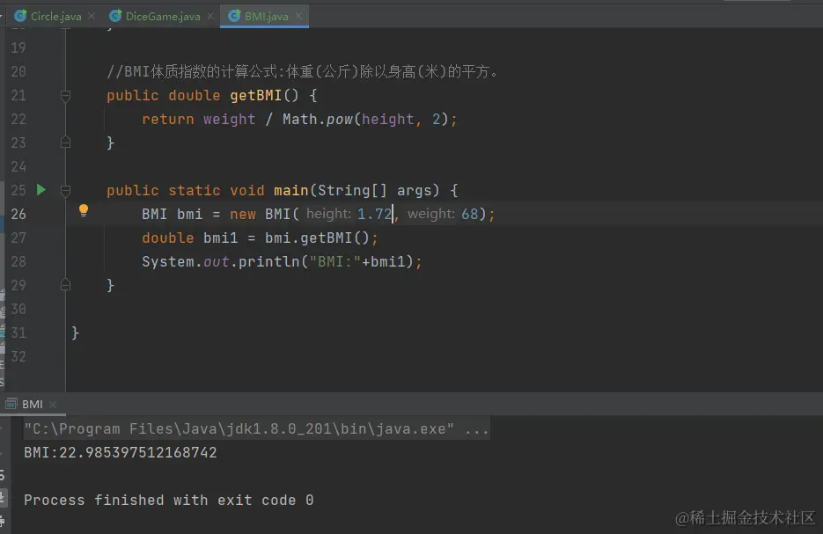Click the main method name on line 25
The width and height of the screenshot is (823, 534).
[x=290, y=190]
